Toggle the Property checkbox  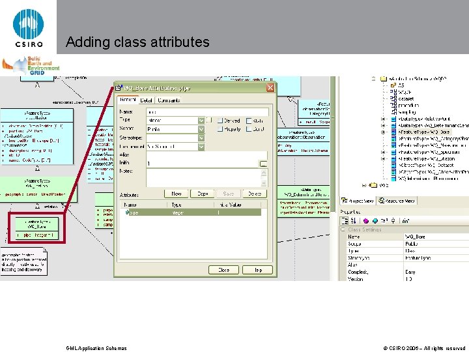[x=220, y=129]
